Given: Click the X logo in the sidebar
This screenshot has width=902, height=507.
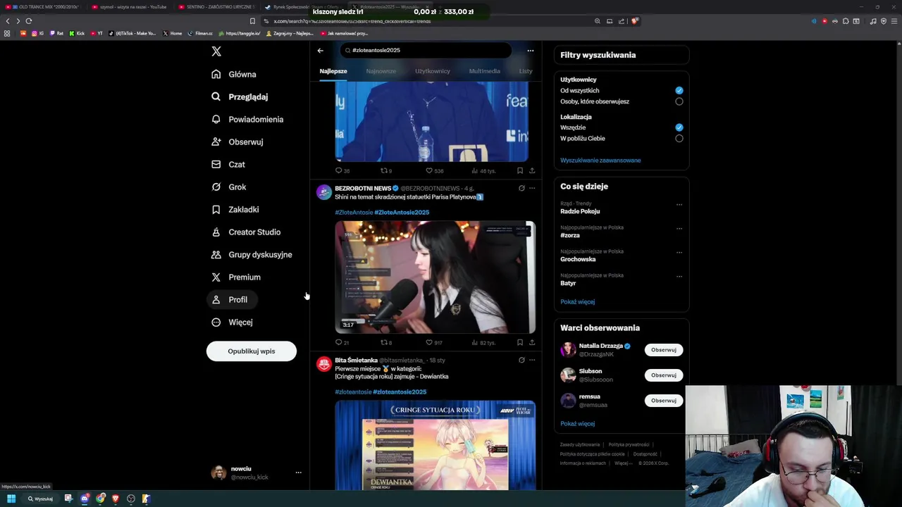Looking at the screenshot, I should 216,51.
